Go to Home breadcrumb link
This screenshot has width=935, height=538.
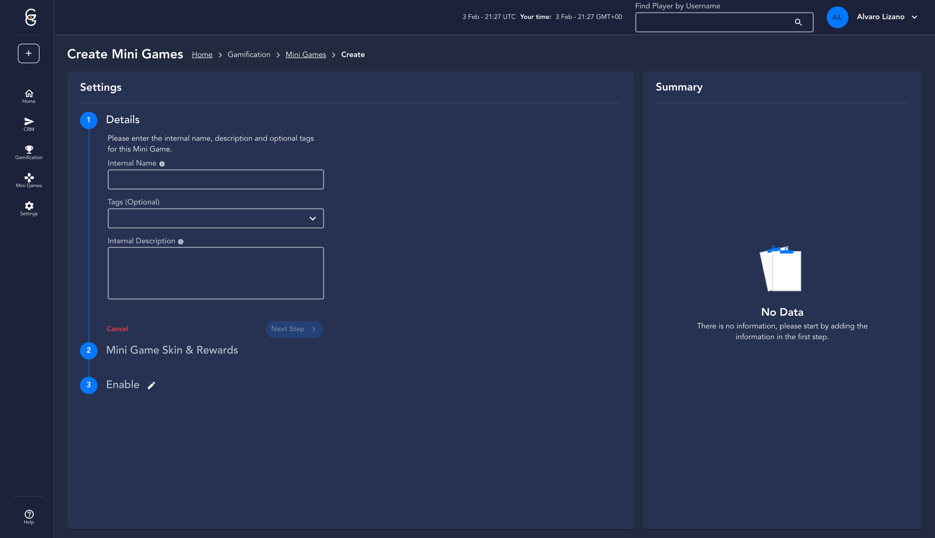(x=202, y=55)
